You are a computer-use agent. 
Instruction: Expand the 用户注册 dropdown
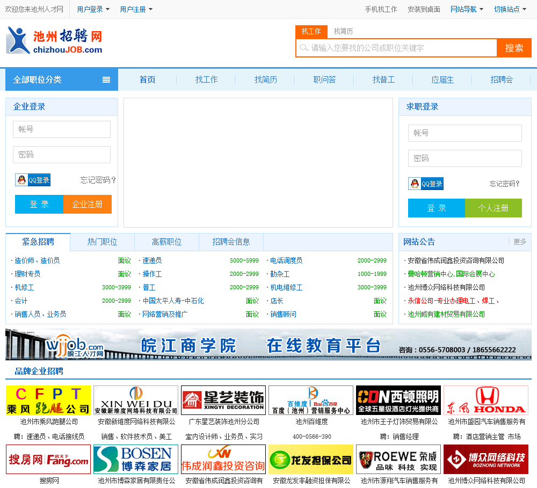click(x=136, y=9)
